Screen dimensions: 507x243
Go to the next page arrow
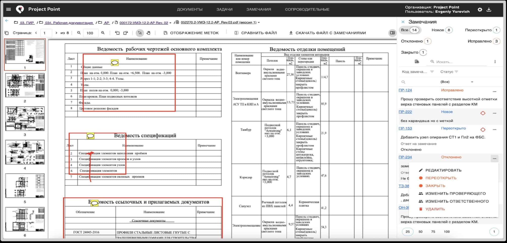click(56, 33)
